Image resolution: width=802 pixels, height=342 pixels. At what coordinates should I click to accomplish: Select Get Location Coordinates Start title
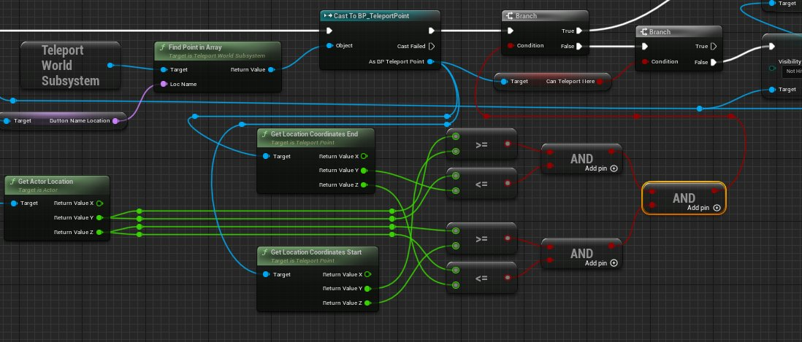(316, 252)
